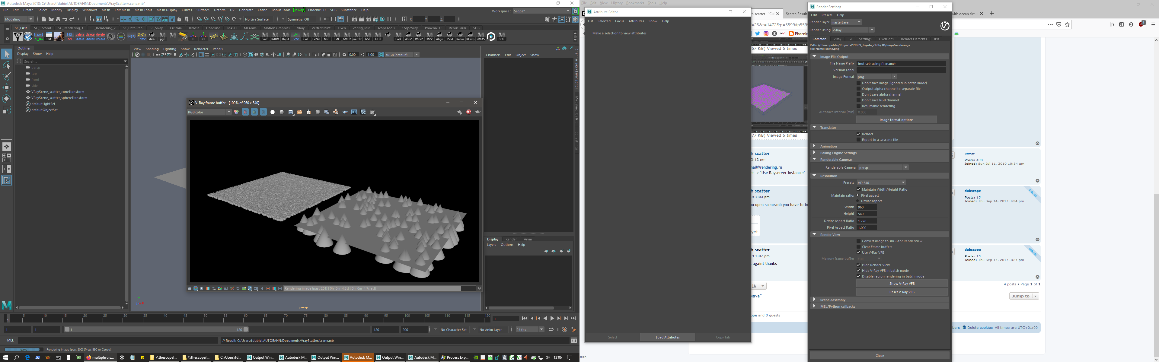Click the pixel info 'i' icon in VFB
Screen dimensions: 1159x362
click(x=202, y=289)
